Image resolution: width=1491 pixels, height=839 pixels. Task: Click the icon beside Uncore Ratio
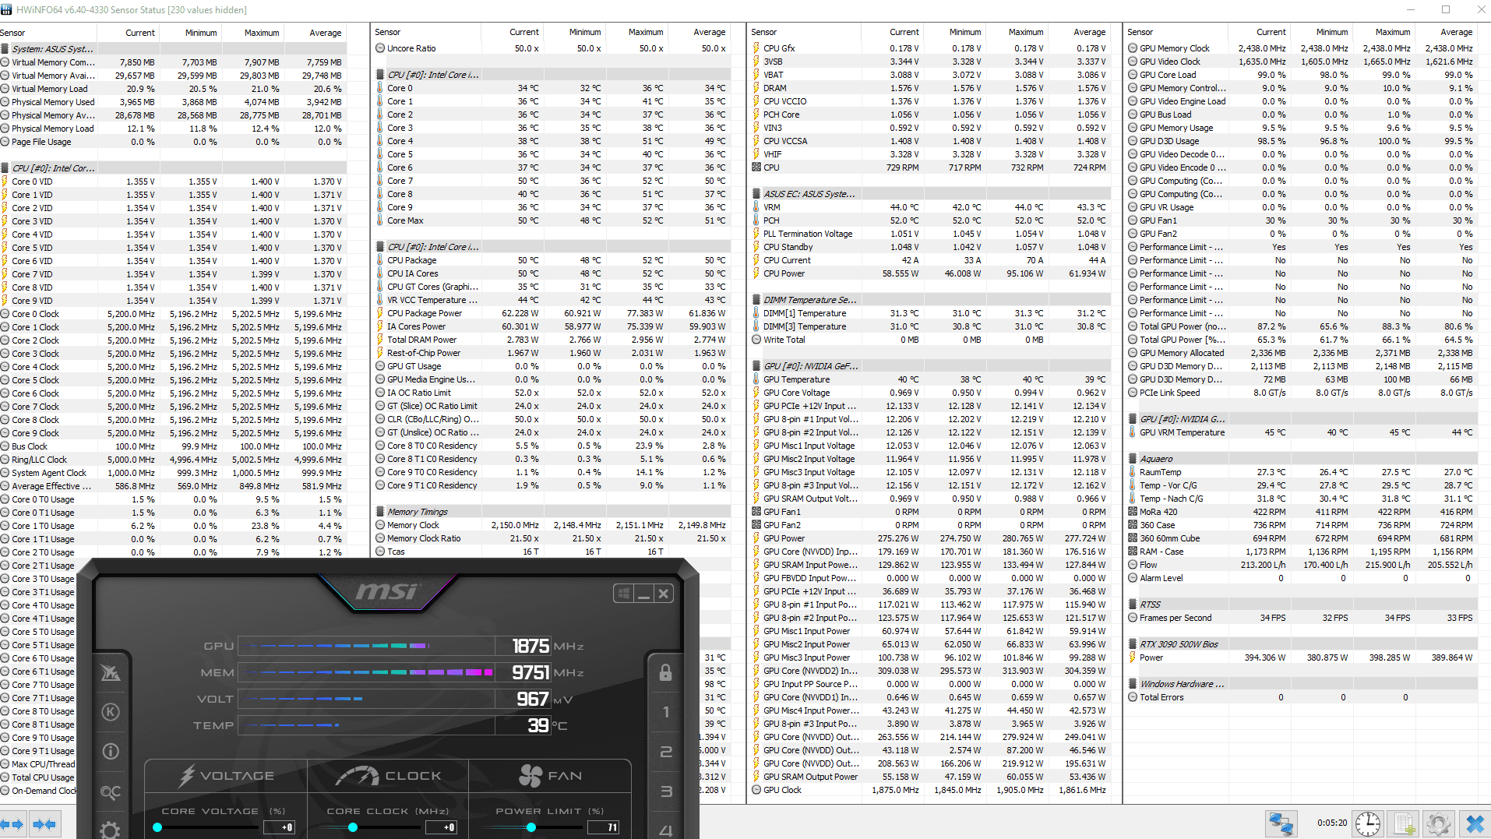(x=380, y=48)
